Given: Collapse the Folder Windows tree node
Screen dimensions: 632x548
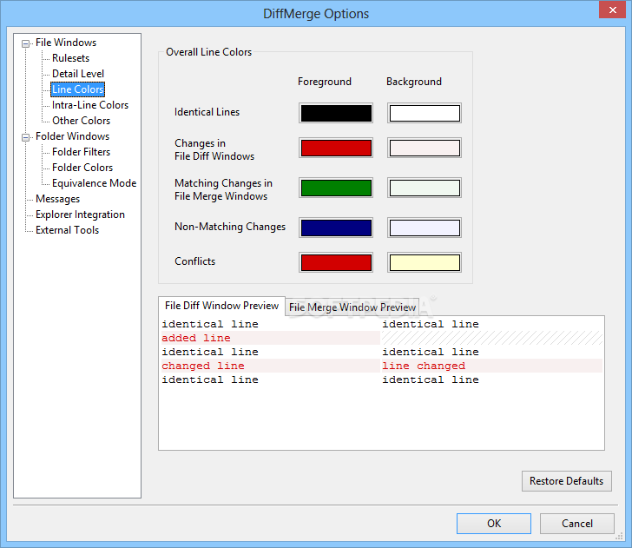Looking at the screenshot, I should tap(26, 137).
